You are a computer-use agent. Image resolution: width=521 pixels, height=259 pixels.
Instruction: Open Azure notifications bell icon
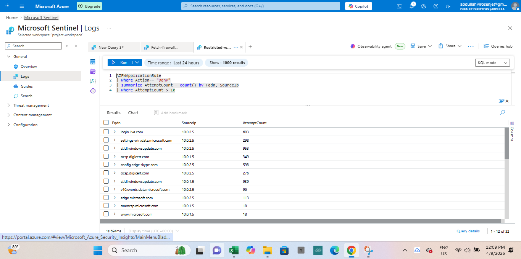pos(412,6)
